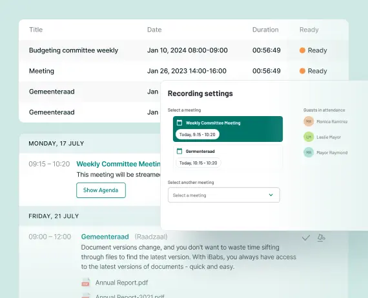Click orange status dot on Meeting row
Viewport: 368px width, 298px height.
coord(302,71)
